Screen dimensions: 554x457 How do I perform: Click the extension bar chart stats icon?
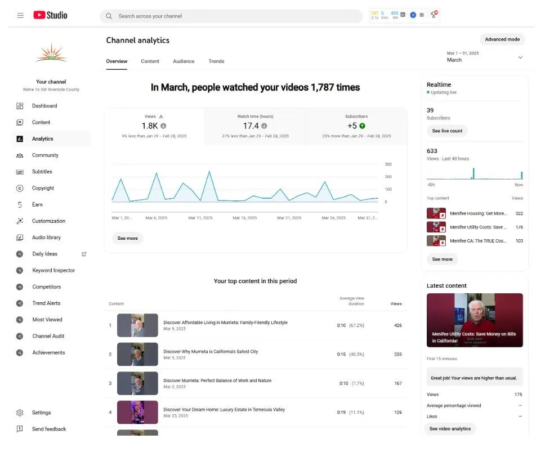coord(403,15)
